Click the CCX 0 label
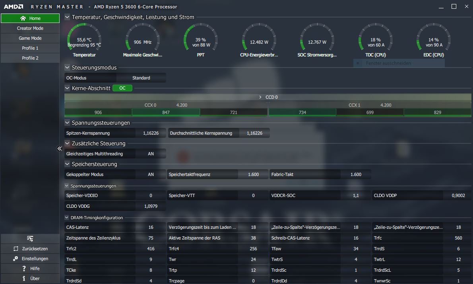 (150, 105)
